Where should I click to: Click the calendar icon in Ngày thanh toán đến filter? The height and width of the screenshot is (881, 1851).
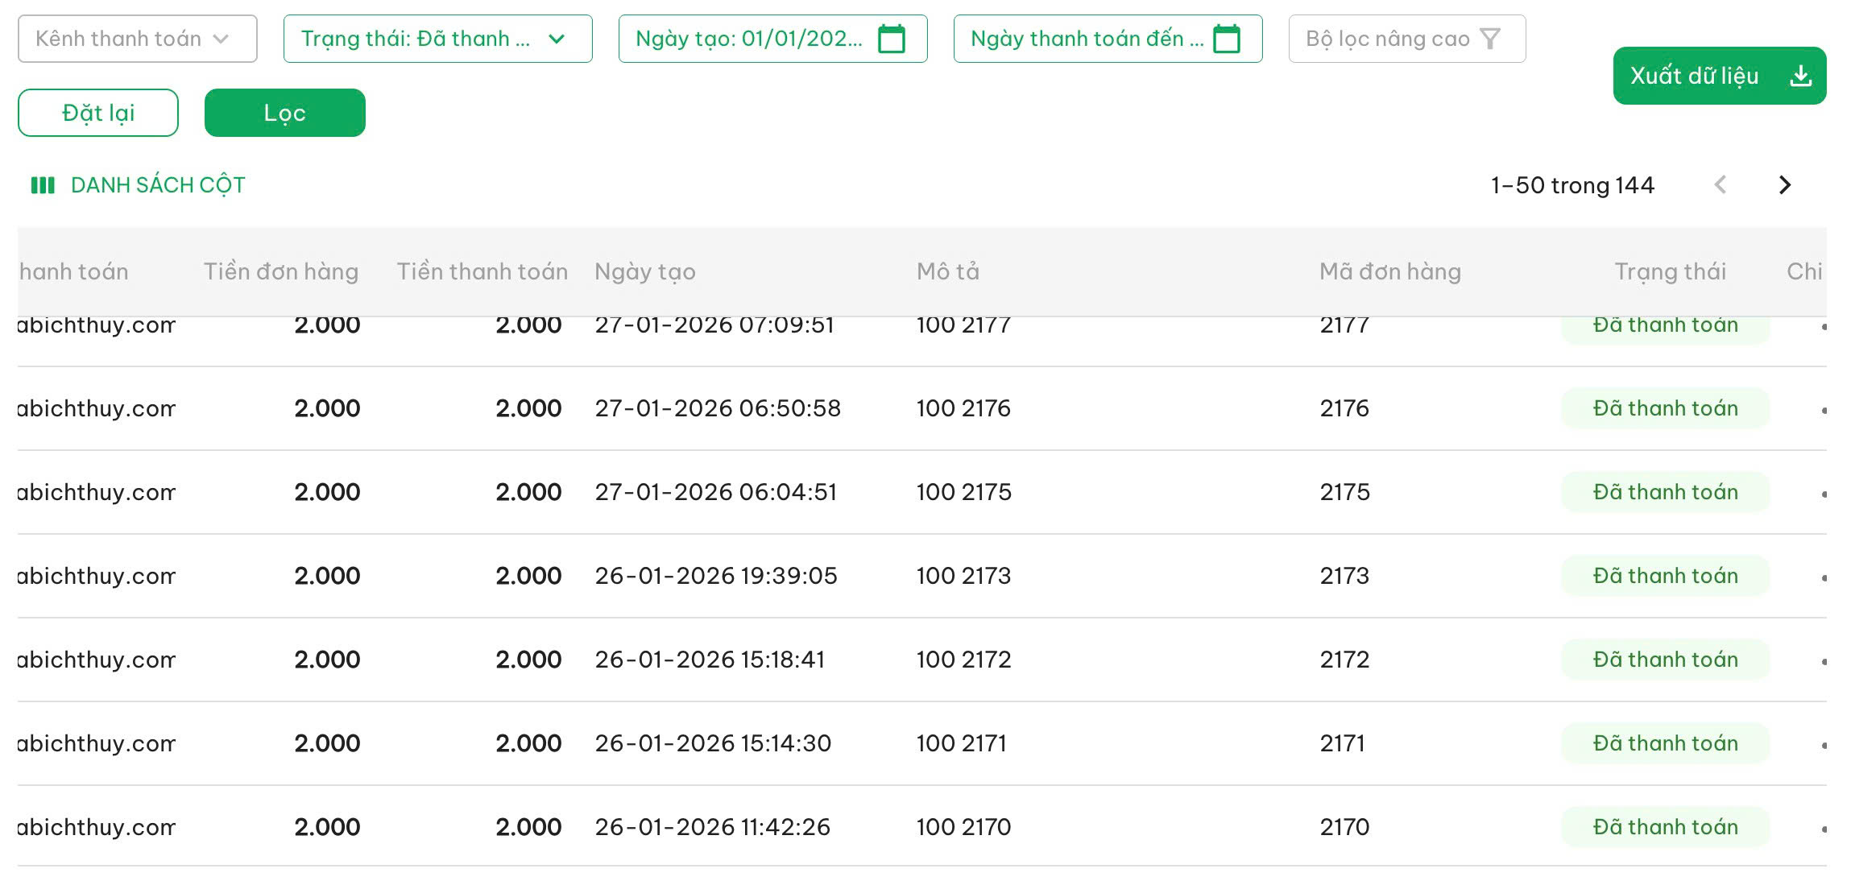pyautogui.click(x=1226, y=39)
